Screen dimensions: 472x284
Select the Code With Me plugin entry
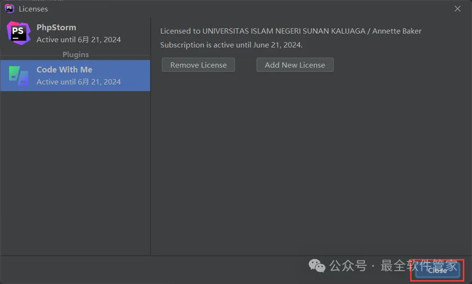coord(75,76)
